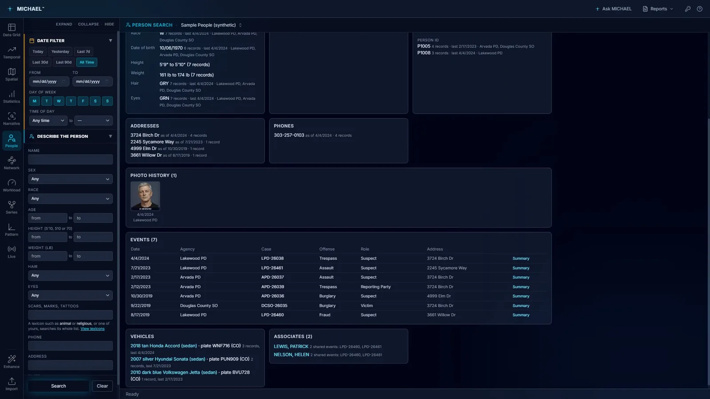This screenshot has width=710, height=399.
Task: Click the key icon in top bar
Action: (688, 9)
